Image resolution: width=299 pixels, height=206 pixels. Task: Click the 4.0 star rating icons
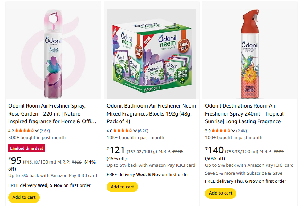pyautogui.click(x=123, y=131)
